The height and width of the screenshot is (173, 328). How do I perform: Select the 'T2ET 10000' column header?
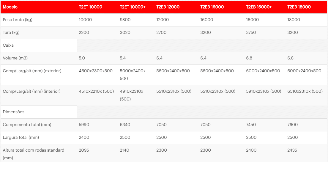[x=90, y=7]
